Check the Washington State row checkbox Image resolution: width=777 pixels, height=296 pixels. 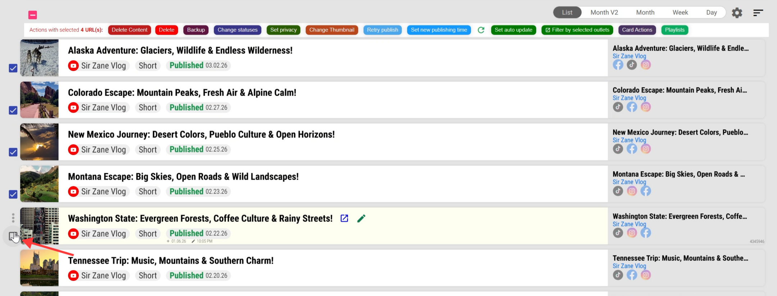[13, 236]
